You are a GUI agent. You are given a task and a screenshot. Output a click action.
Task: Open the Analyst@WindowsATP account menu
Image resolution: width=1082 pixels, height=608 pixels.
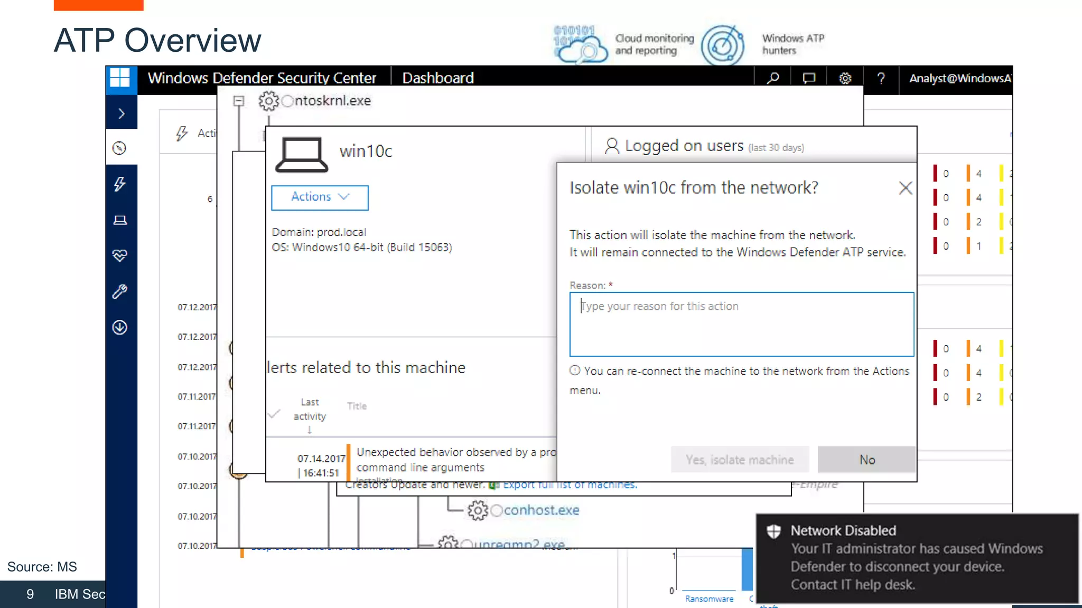pyautogui.click(x=960, y=79)
